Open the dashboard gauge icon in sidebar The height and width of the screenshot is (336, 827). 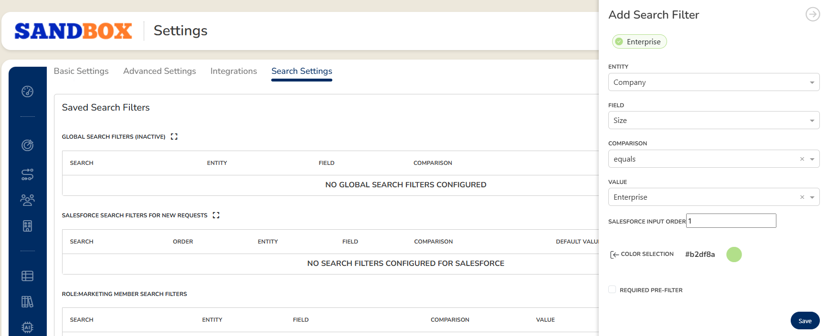(x=27, y=92)
